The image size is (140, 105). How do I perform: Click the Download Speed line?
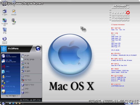pyautogui.click(x=120, y=71)
